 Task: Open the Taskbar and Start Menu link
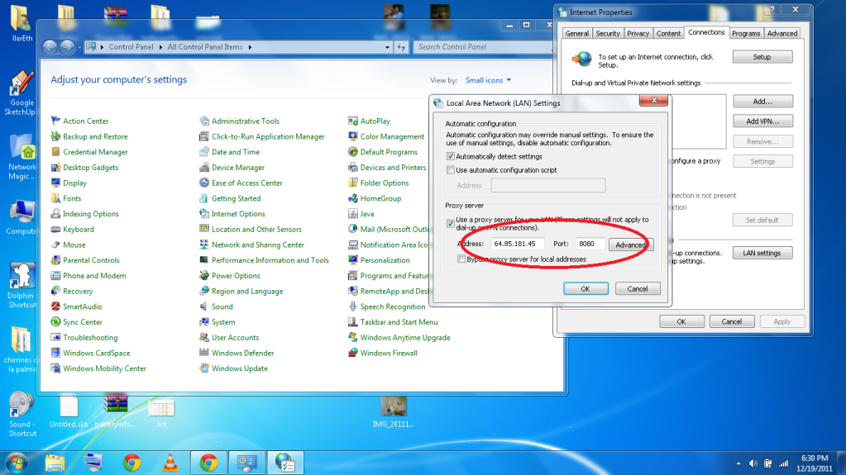(x=399, y=322)
